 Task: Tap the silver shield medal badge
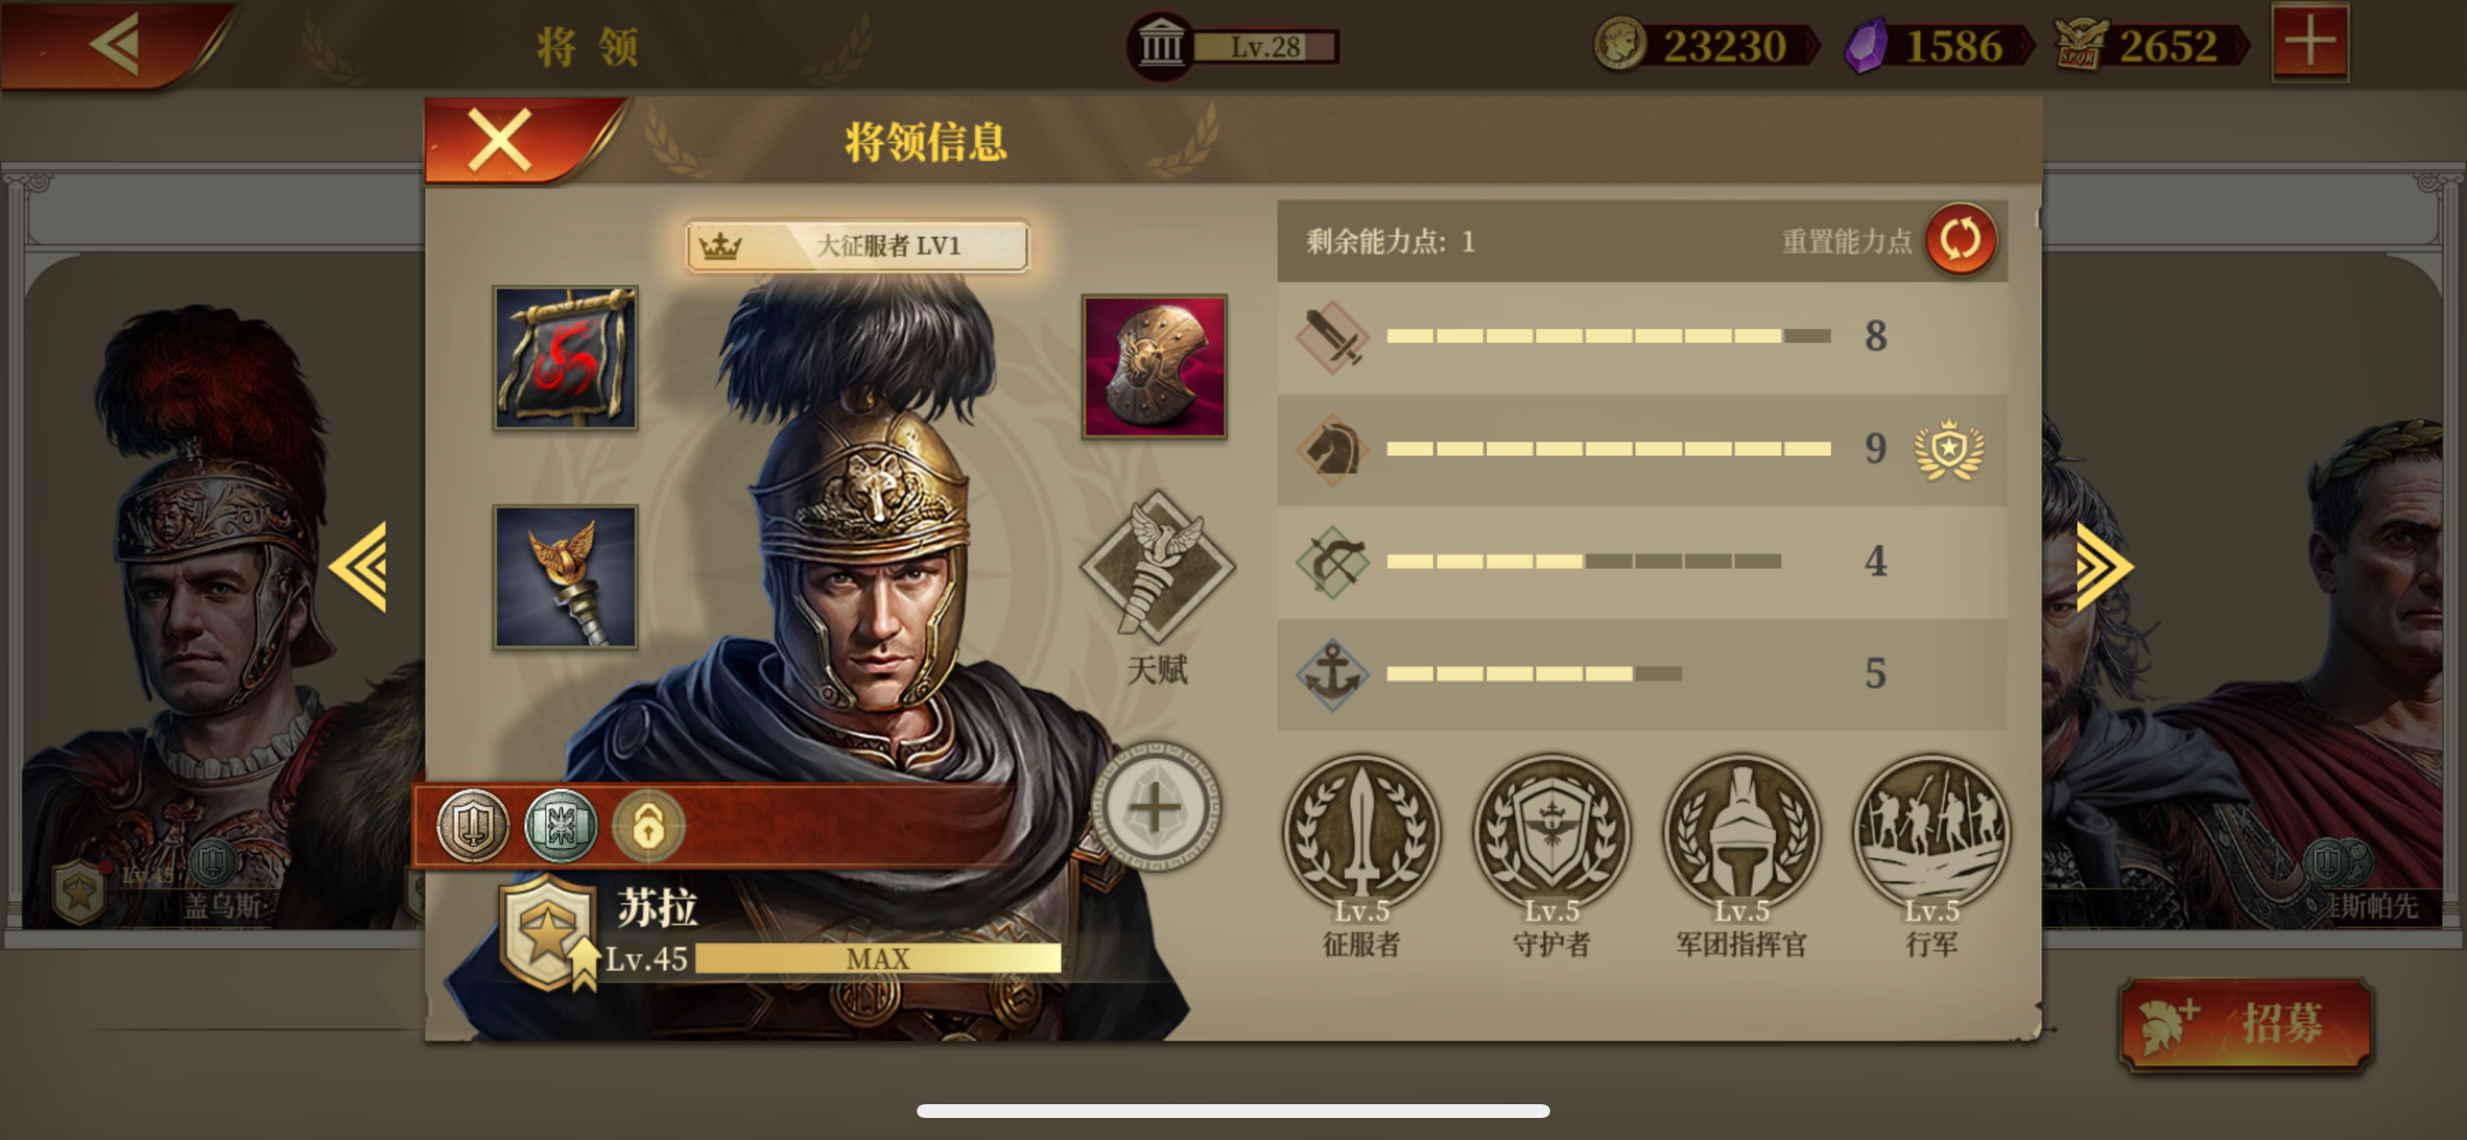click(x=472, y=826)
